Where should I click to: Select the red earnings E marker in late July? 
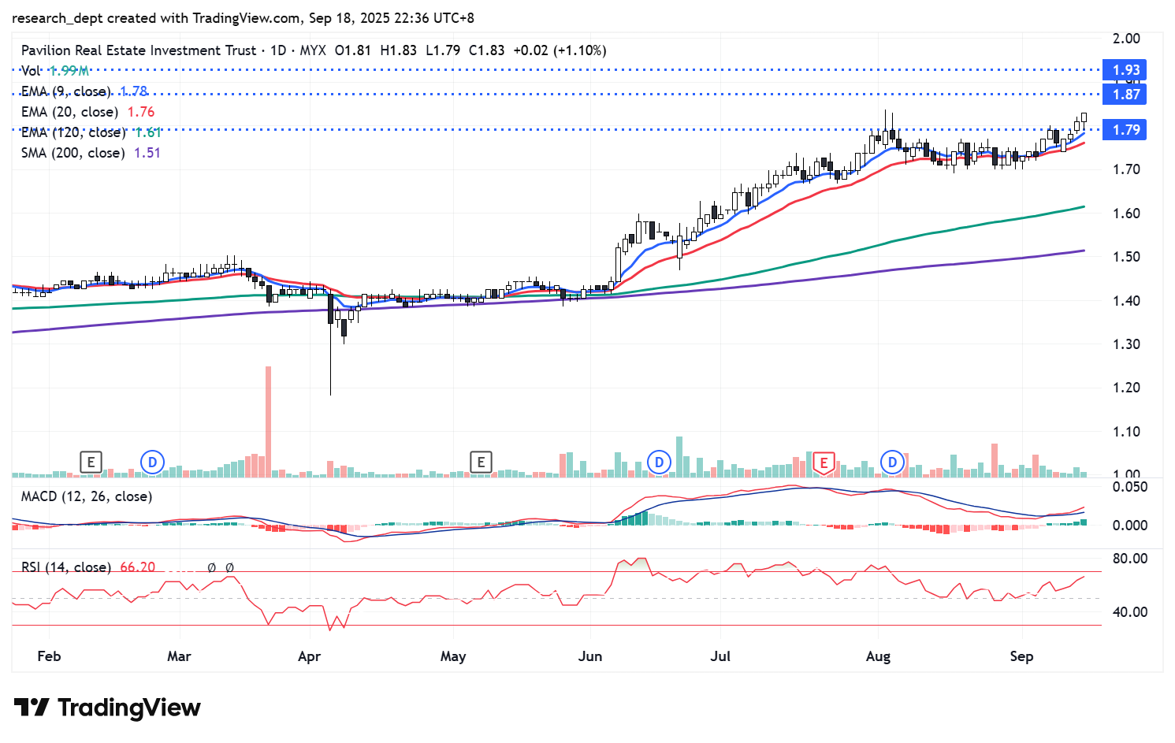(824, 463)
